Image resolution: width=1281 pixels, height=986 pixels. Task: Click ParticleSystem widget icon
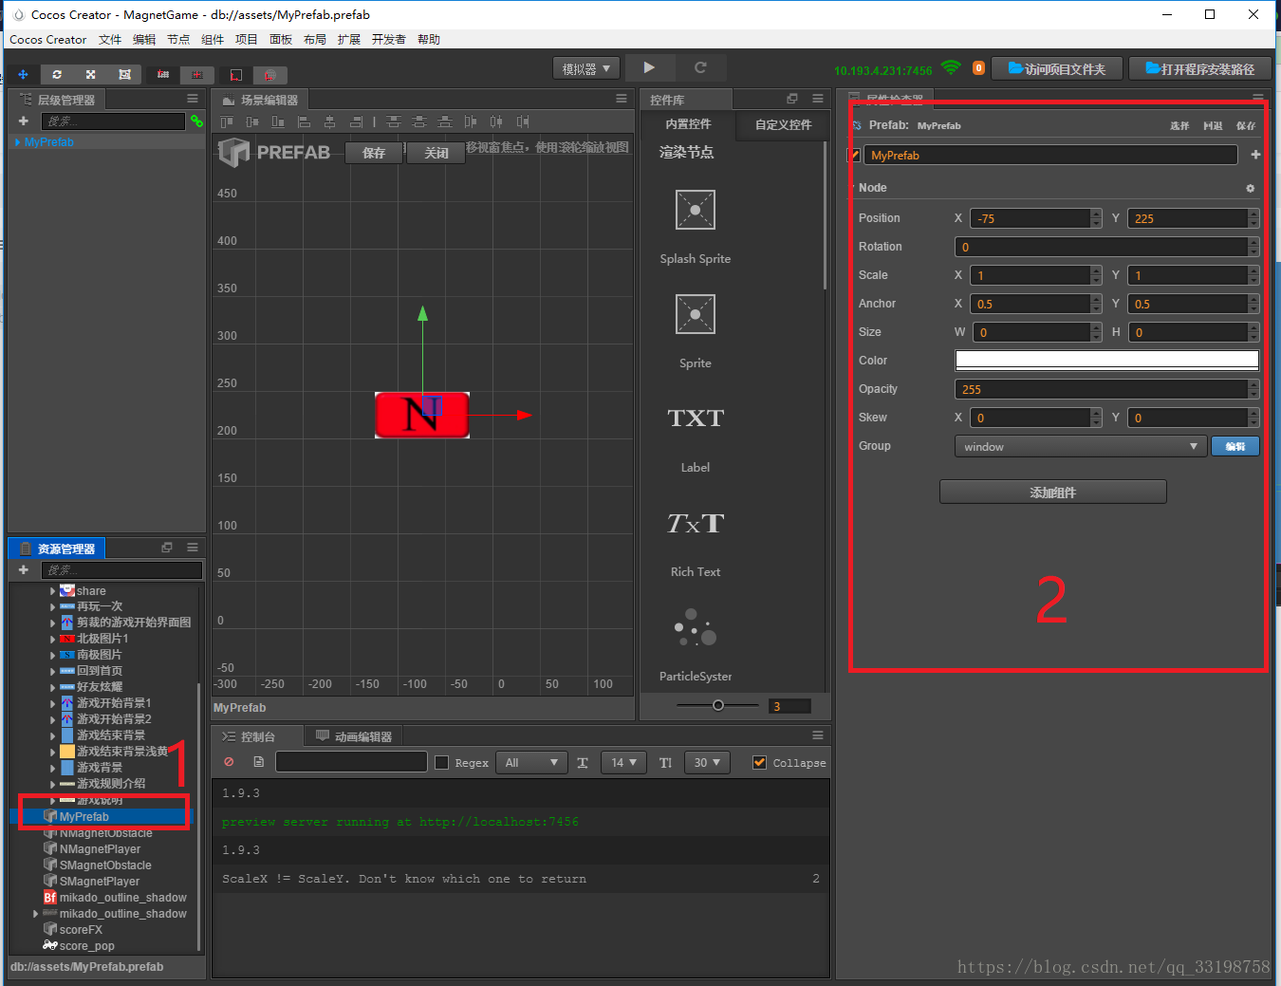pos(696,627)
